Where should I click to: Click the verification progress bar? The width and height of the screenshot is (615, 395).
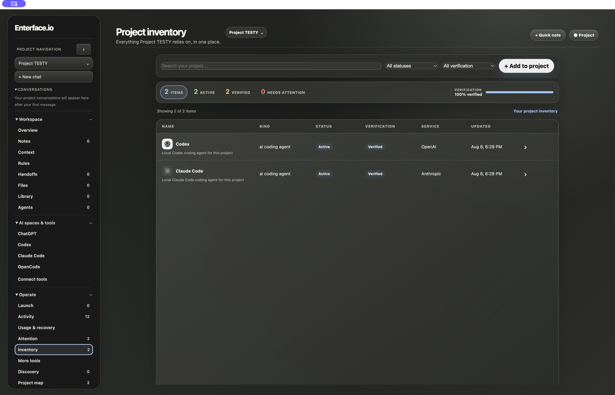click(x=519, y=92)
